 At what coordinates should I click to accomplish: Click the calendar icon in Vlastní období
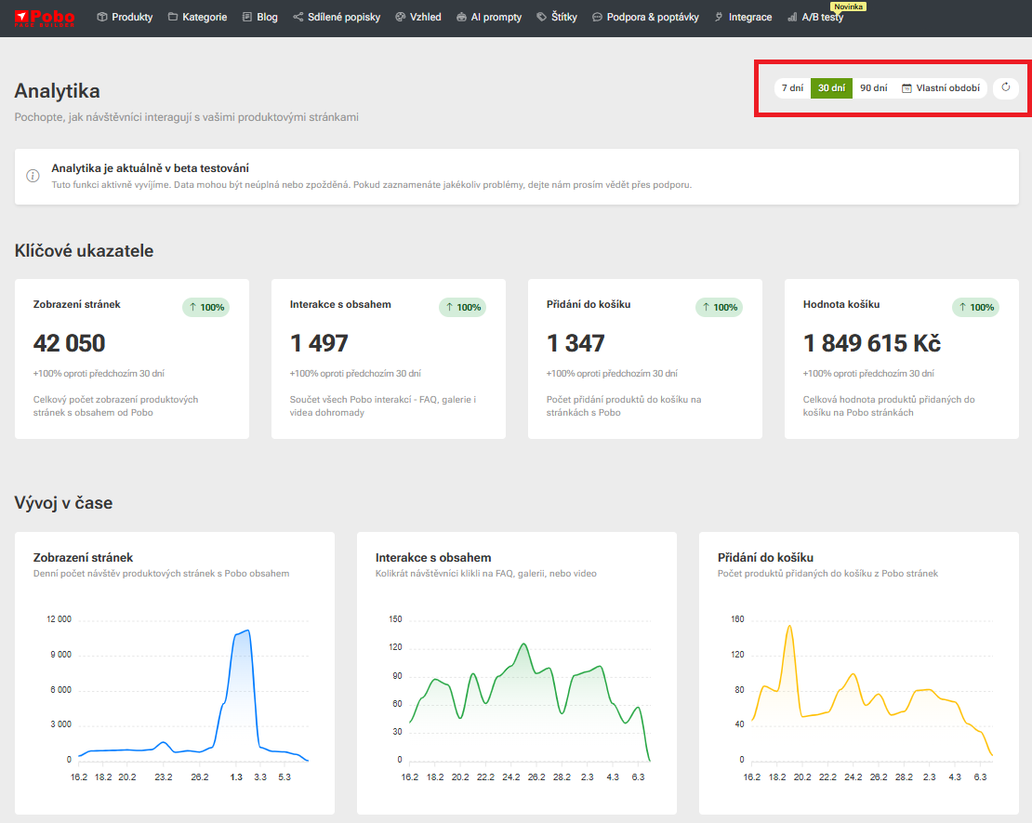tap(906, 88)
